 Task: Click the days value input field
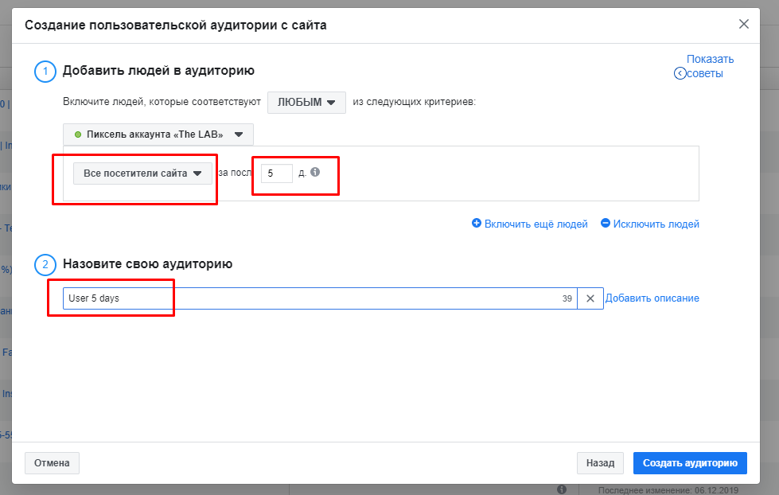click(x=276, y=173)
